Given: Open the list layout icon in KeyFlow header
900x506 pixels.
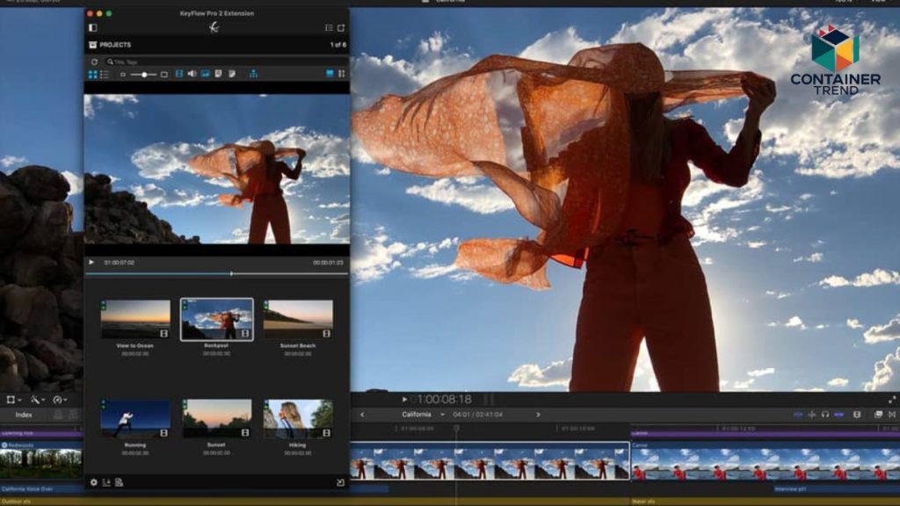Looking at the screenshot, I should click(x=329, y=27).
